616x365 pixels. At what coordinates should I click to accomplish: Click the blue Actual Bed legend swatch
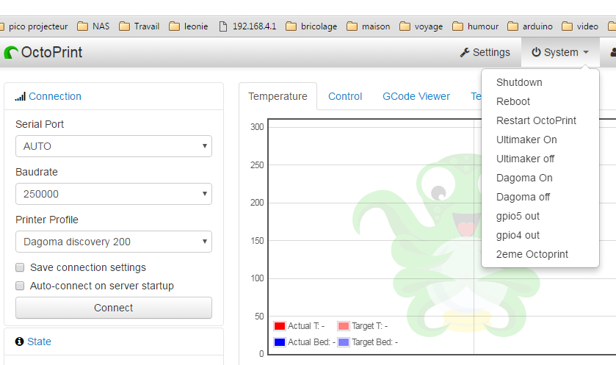(x=280, y=342)
